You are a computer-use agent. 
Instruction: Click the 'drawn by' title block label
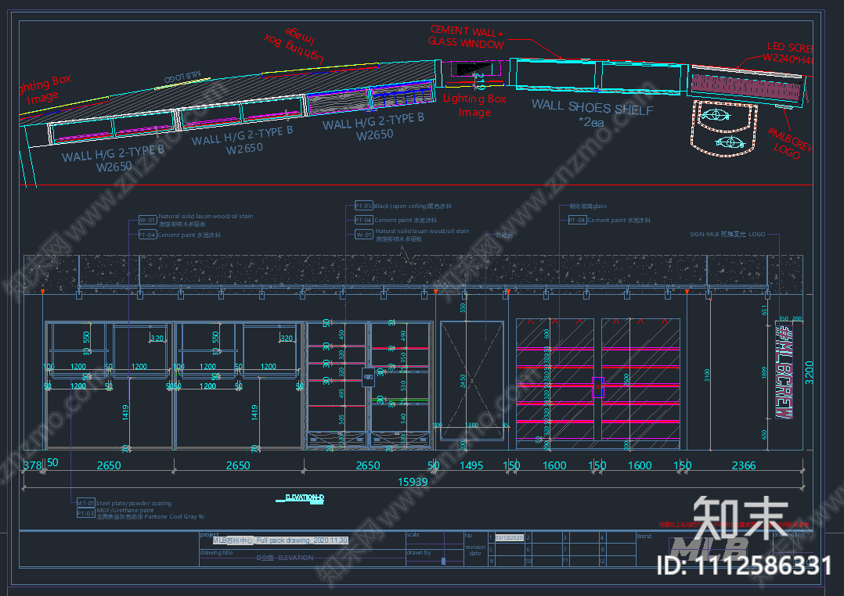pos(418,552)
